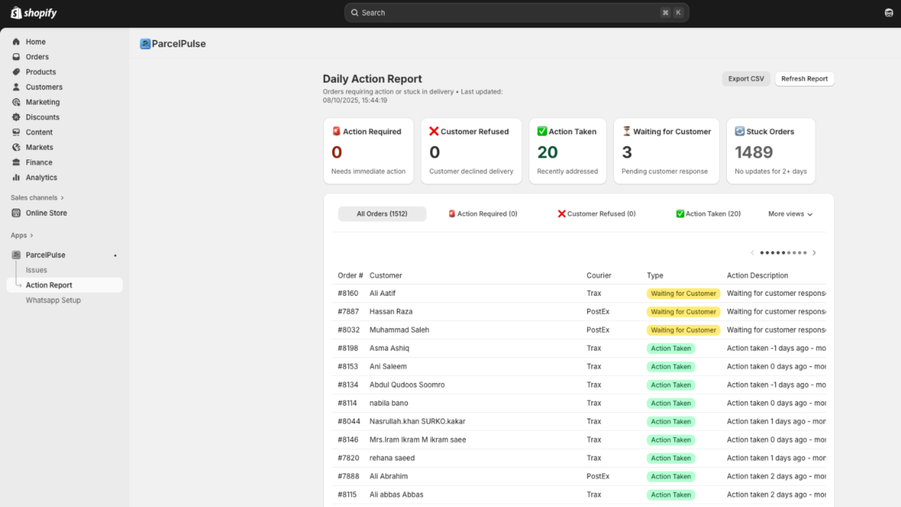Open Home from the sidebar

[x=35, y=42]
